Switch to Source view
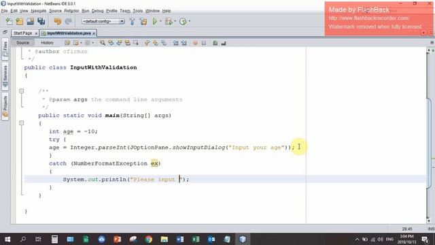The image size is (435, 245). 22,43
